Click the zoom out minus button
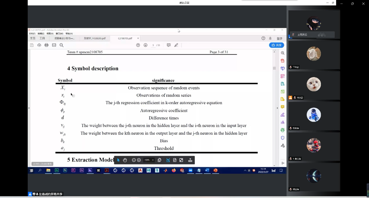Screen dimensions: 369x198 pyautogui.click(x=134, y=160)
